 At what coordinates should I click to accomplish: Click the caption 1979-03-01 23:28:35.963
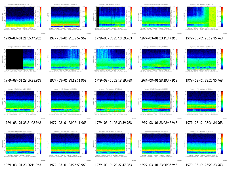point(159,165)
